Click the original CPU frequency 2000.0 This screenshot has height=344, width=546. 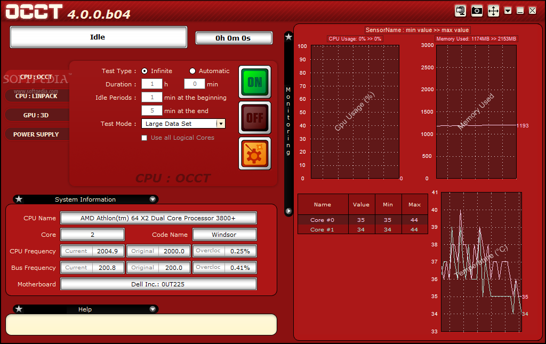click(x=174, y=251)
